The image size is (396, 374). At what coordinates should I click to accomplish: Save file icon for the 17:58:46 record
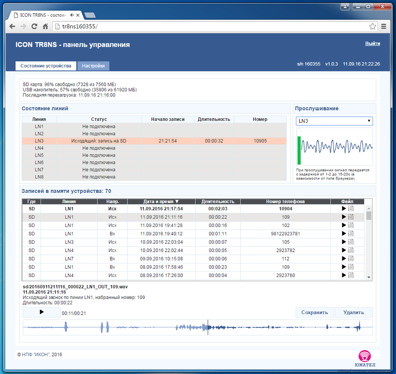351,267
